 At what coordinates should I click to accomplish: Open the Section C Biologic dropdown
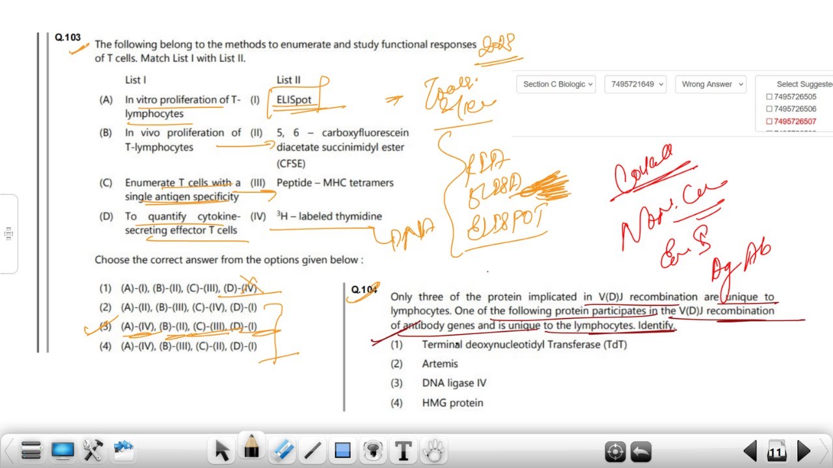tap(556, 84)
